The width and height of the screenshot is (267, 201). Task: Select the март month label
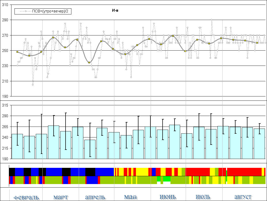(x=61, y=197)
